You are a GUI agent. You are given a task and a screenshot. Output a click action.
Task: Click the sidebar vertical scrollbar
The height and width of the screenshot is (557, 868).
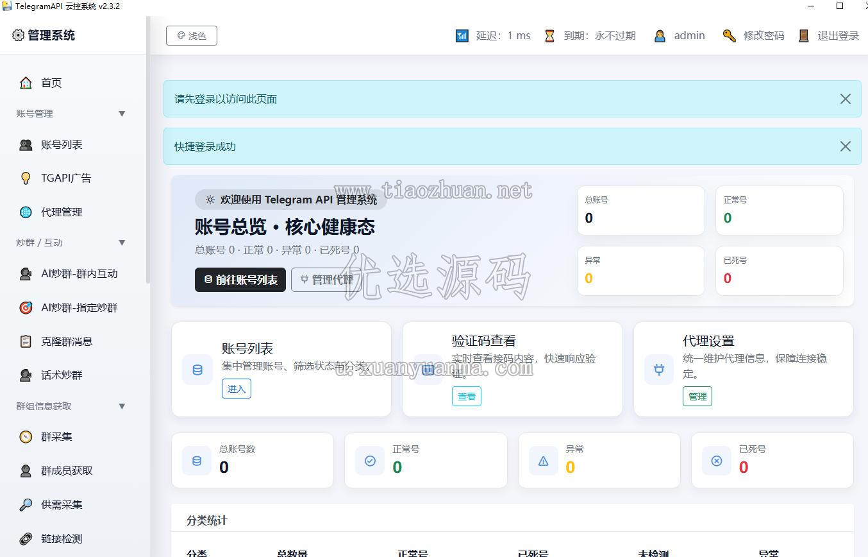tap(148, 151)
